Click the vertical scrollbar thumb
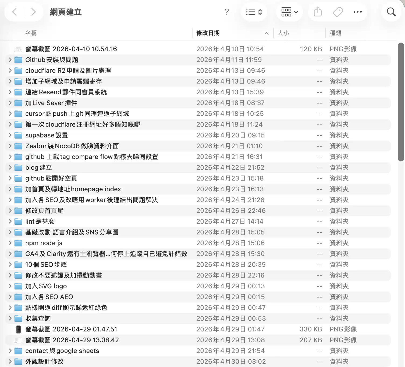Image resolution: width=405 pixels, height=367 pixels. coord(401,102)
